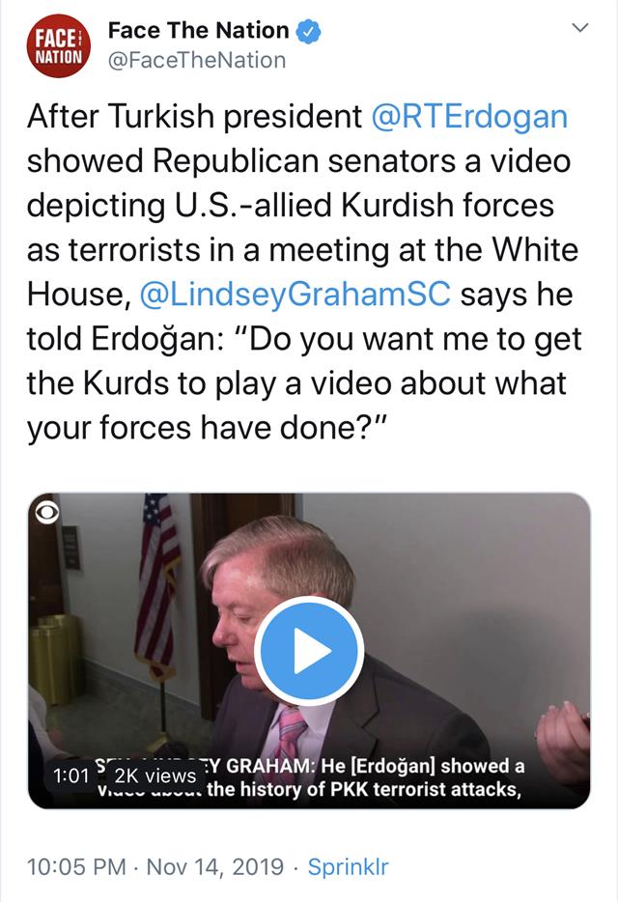Open the Sprinklr source link

tap(349, 866)
